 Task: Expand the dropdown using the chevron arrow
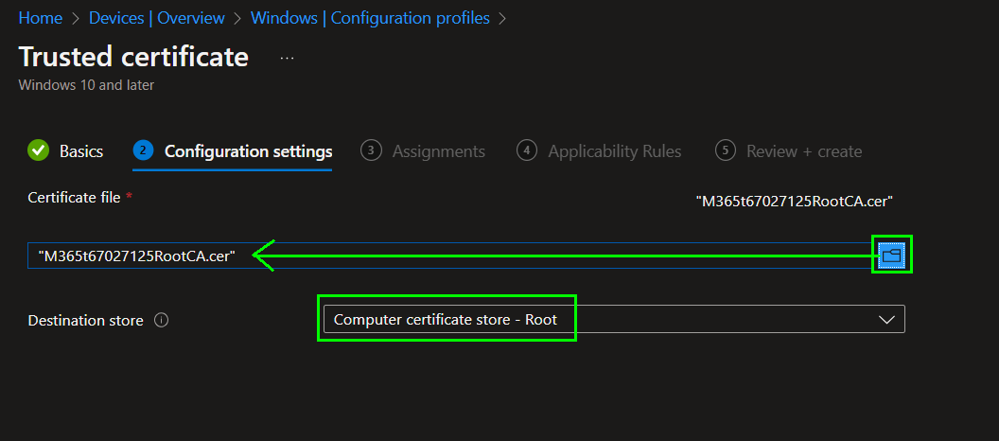point(886,319)
